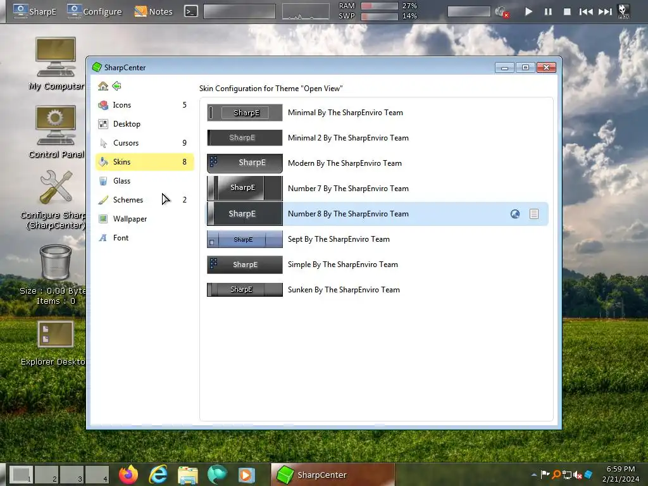648x486 pixels.
Task: Click the muted speaker tray icon
Action: [x=578, y=475]
